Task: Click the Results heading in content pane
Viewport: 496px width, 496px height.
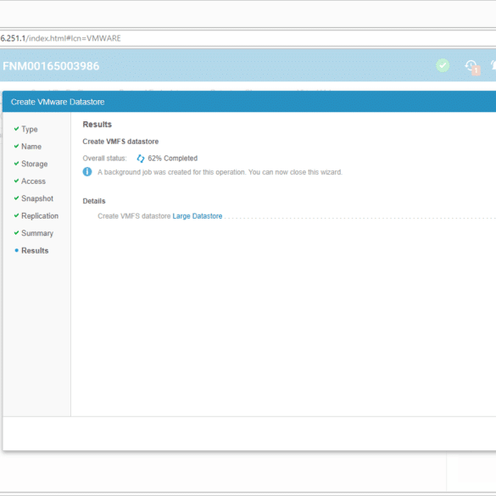Action: coord(98,125)
